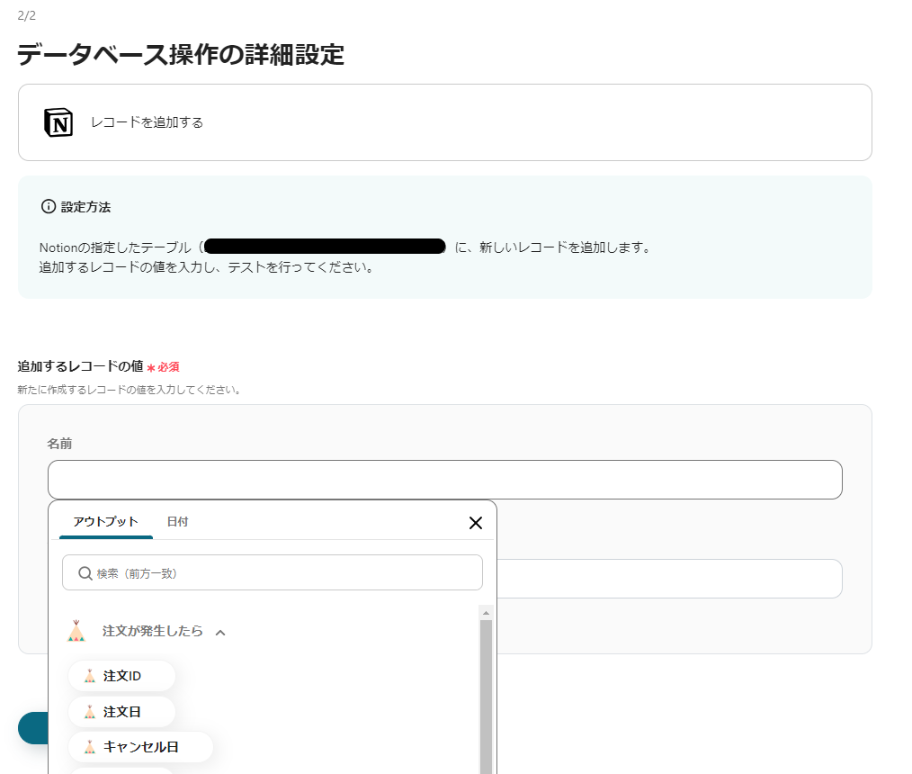Click the magnifier icon in the search box

pyautogui.click(x=85, y=573)
